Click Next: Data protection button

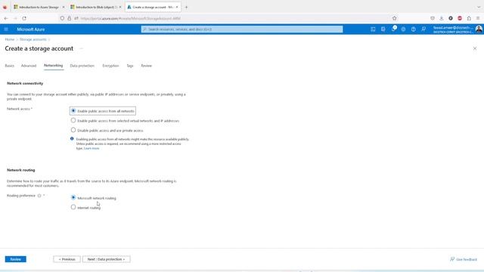(x=106, y=259)
